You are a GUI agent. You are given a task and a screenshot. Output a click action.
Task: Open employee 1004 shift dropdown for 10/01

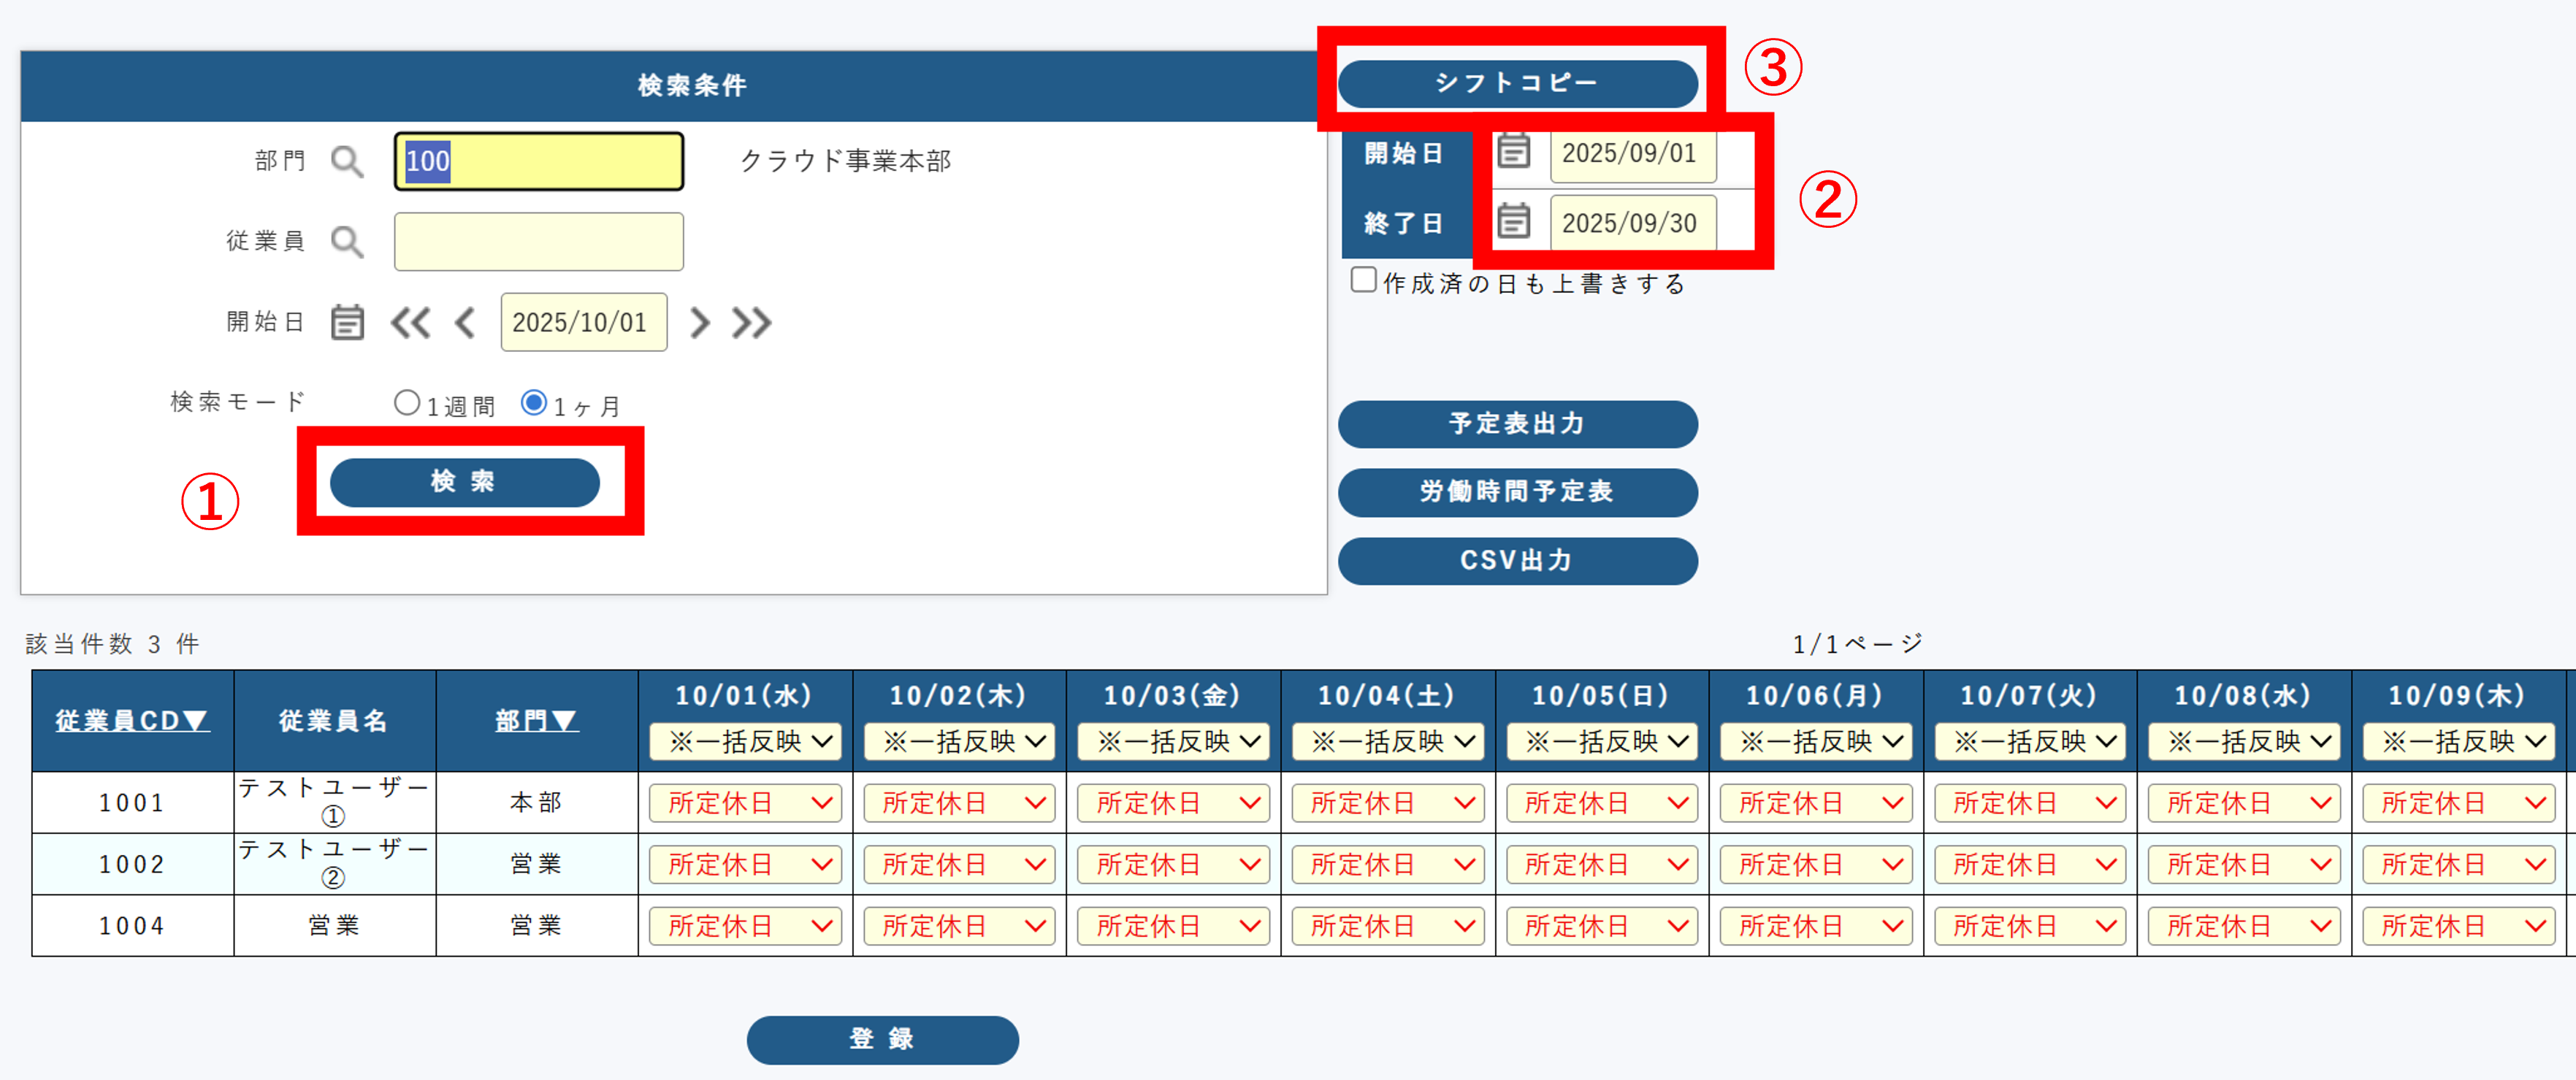(x=745, y=927)
